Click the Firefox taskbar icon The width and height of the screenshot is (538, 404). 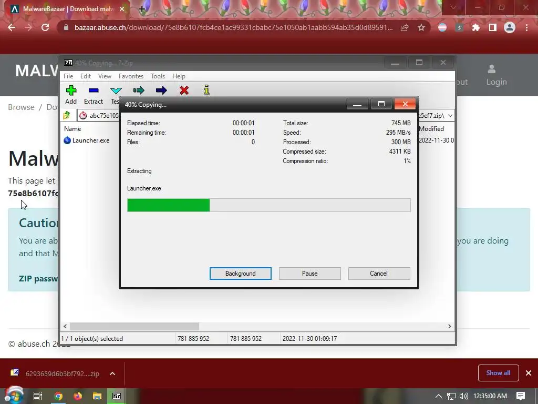coord(78,396)
